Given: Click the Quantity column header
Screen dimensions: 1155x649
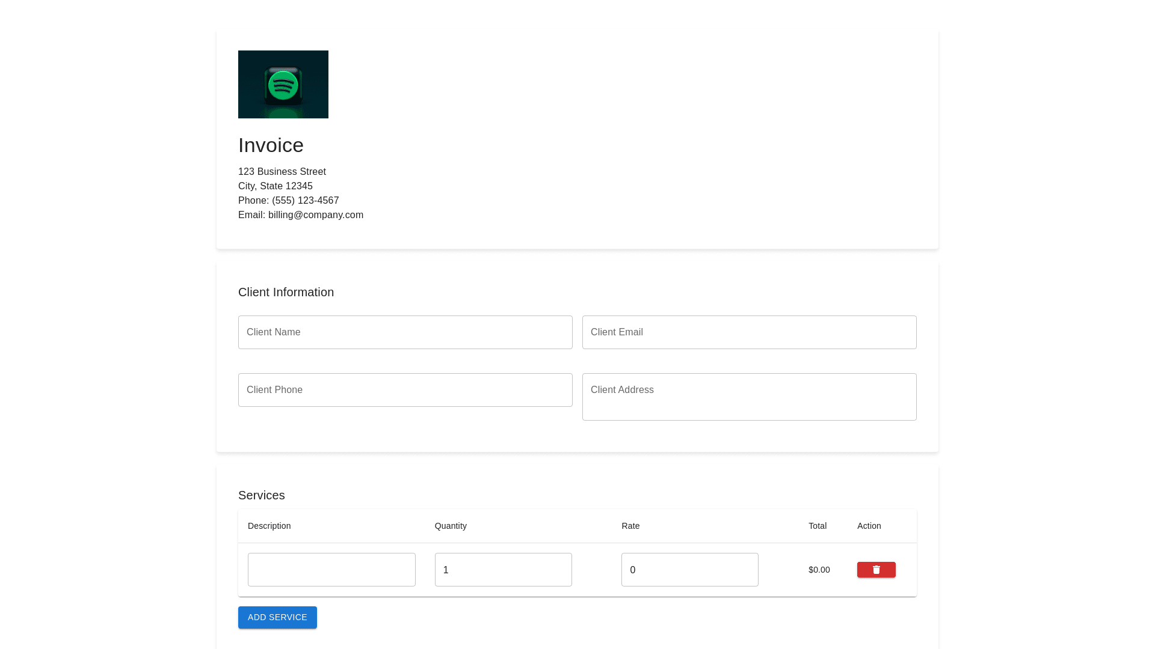Looking at the screenshot, I should pyautogui.click(x=451, y=526).
